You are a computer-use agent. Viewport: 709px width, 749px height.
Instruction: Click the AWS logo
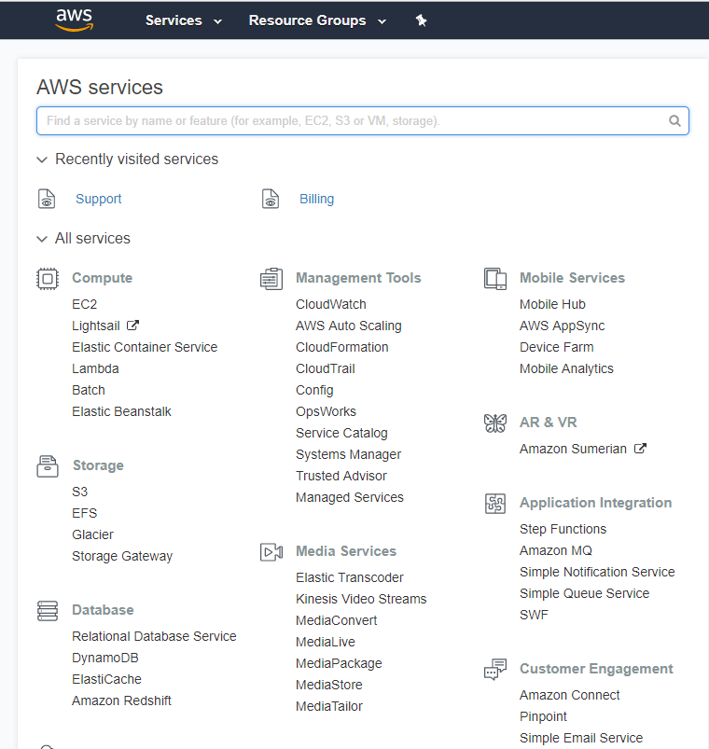74,19
